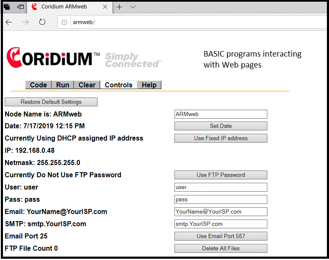Click the browser refresh icon

pos(42,22)
